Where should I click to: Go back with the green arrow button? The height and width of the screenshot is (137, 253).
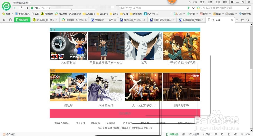coord(15,8)
